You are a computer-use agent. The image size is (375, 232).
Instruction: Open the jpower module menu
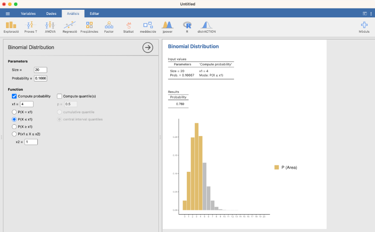tap(167, 27)
